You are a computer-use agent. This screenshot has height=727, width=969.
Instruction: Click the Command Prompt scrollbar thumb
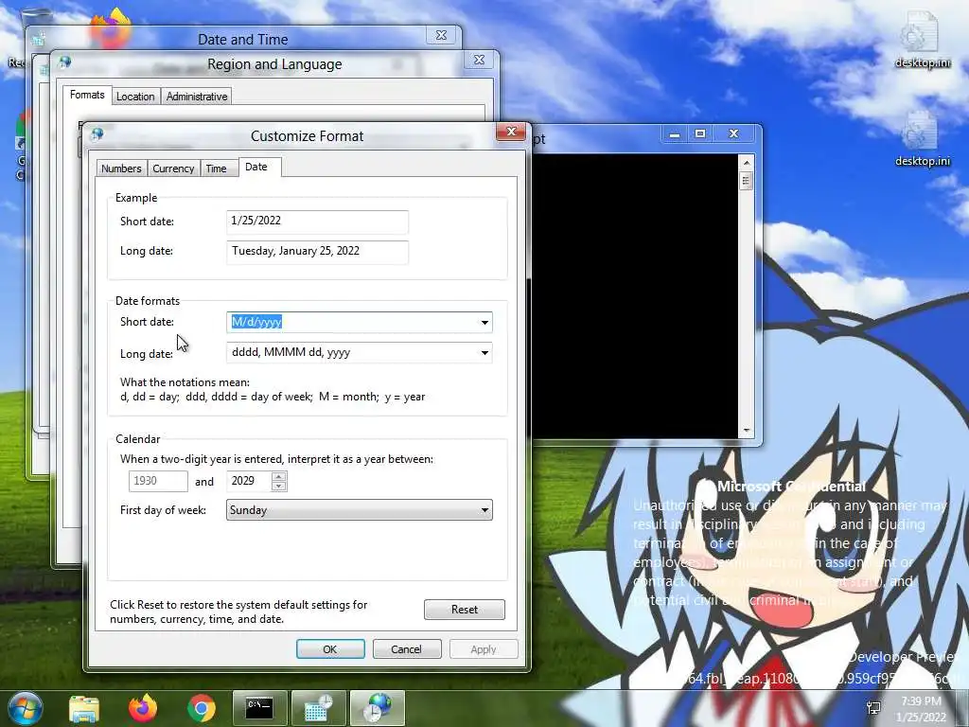pyautogui.click(x=746, y=181)
